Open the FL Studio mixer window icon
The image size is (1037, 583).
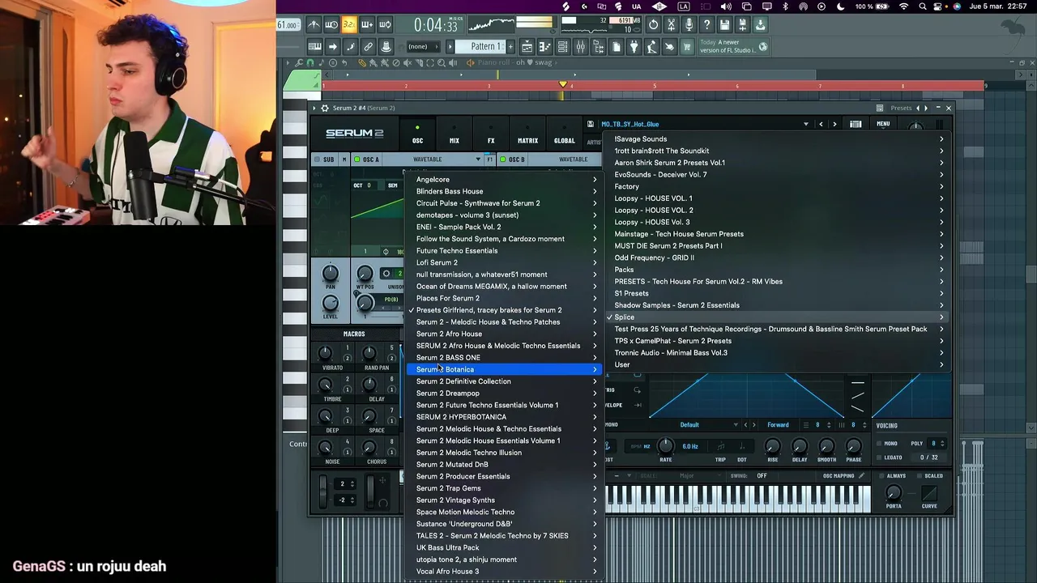tap(581, 46)
